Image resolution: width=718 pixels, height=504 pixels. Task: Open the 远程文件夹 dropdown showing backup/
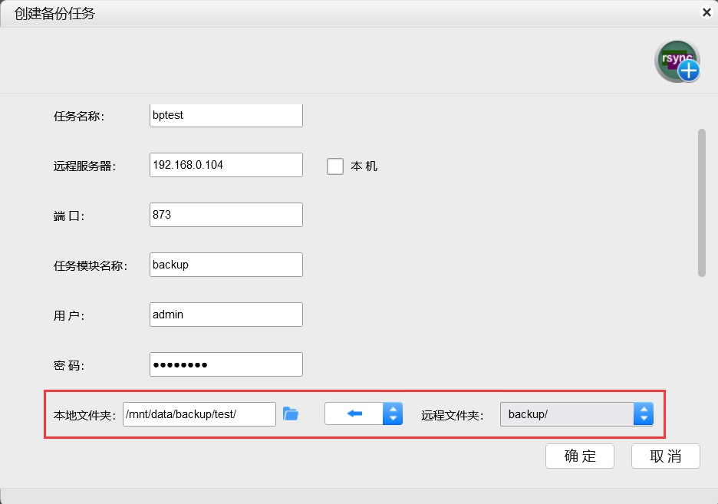(x=571, y=413)
